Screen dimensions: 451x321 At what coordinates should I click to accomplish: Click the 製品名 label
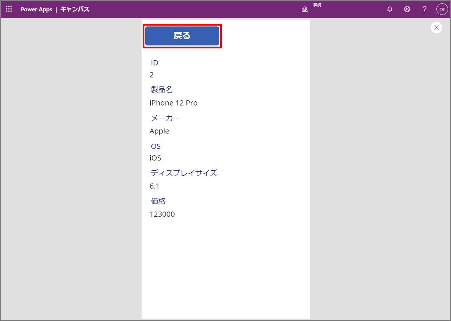point(162,90)
